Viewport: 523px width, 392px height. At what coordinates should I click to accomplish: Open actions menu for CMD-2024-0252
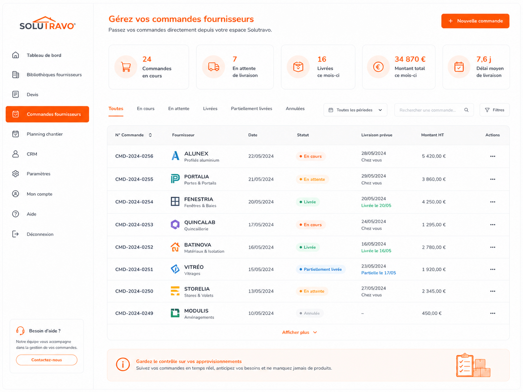click(493, 247)
